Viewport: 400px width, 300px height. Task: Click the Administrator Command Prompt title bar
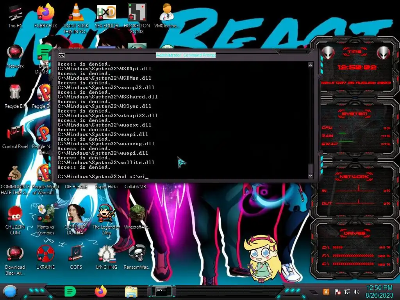click(x=186, y=55)
